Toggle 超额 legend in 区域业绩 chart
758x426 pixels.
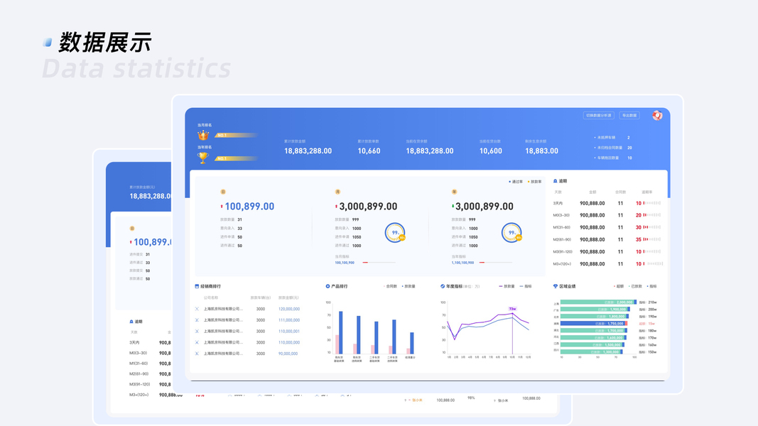tap(619, 286)
